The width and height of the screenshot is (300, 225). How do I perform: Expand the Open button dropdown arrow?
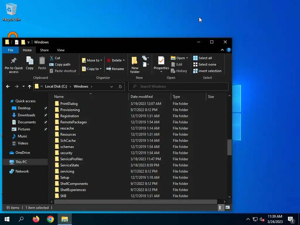coord(187,58)
